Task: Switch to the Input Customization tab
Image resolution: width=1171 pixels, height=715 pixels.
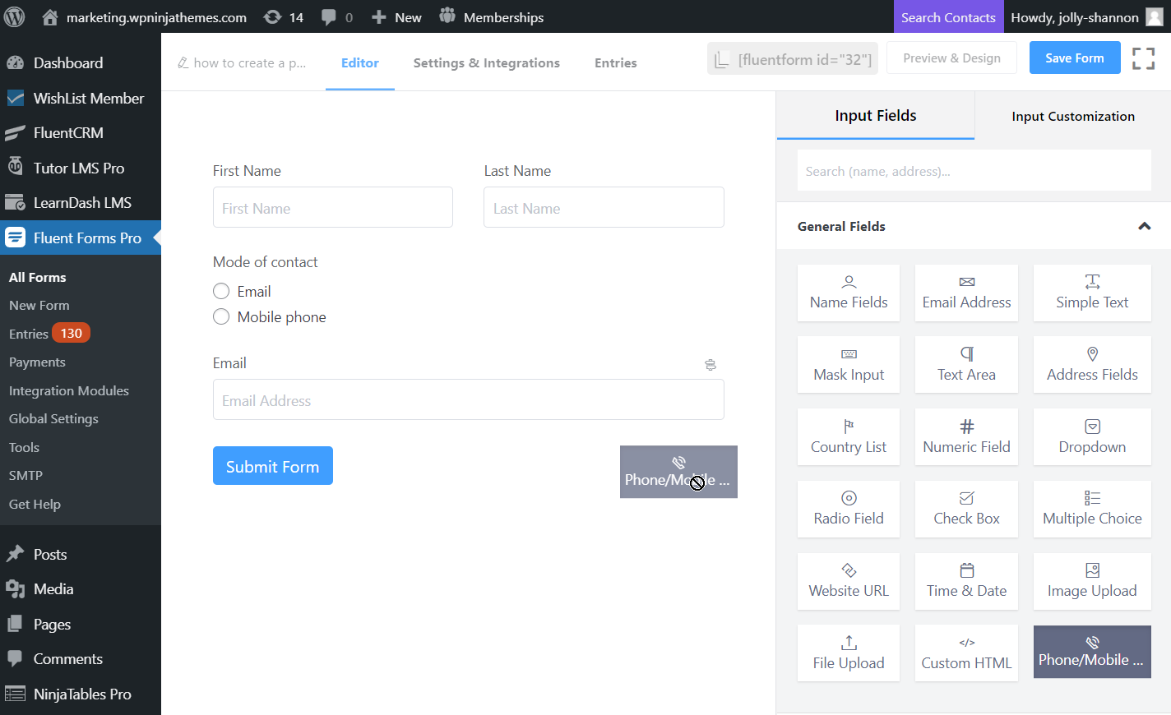Action: (x=1073, y=116)
